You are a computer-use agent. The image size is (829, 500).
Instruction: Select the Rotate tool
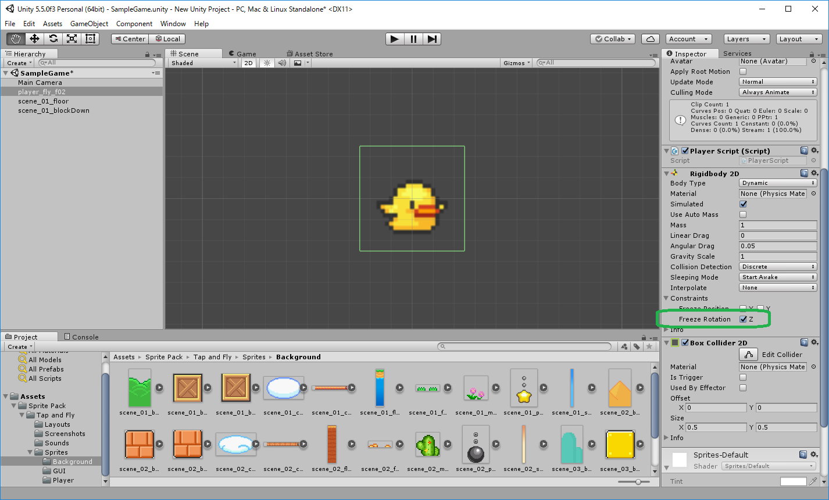[52, 38]
